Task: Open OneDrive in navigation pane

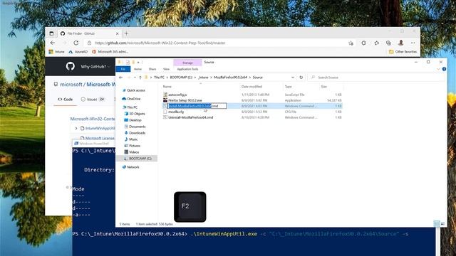Action: pos(133,99)
